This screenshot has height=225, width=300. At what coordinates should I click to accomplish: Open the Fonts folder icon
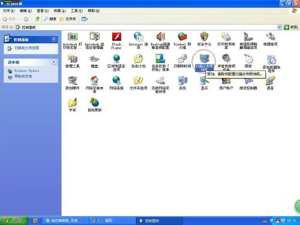[x=73, y=103]
